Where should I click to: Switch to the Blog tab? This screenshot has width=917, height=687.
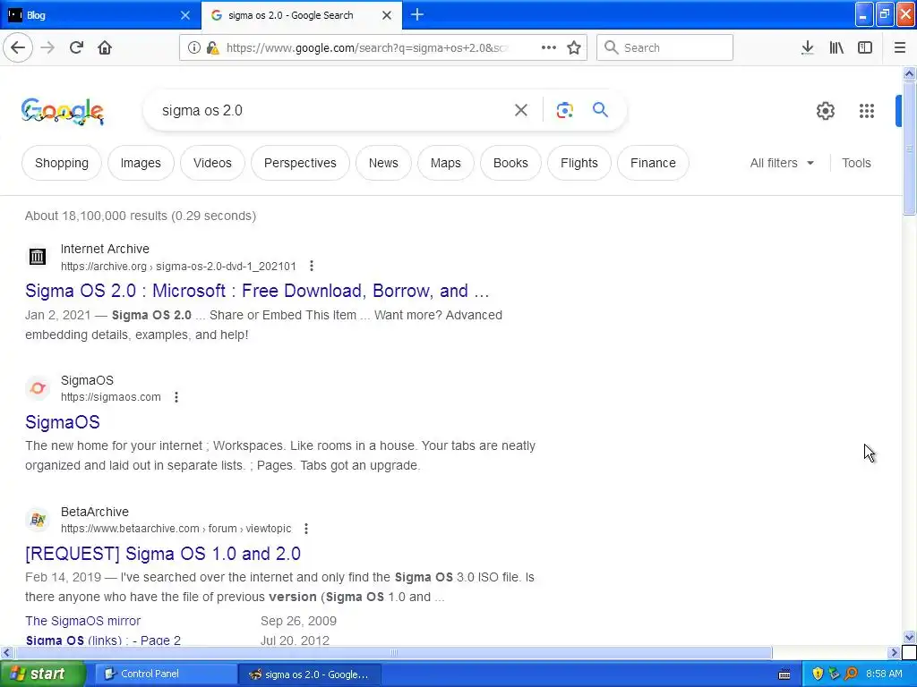(99, 15)
